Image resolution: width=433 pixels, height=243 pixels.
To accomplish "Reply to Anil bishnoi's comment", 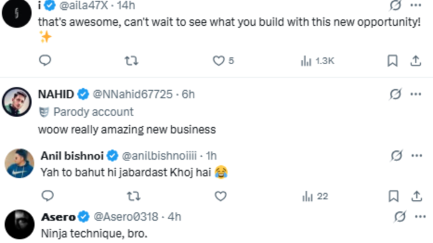I will (x=48, y=196).
